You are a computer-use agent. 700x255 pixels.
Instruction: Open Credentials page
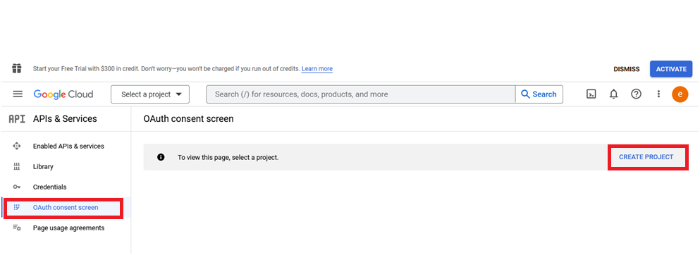(49, 187)
